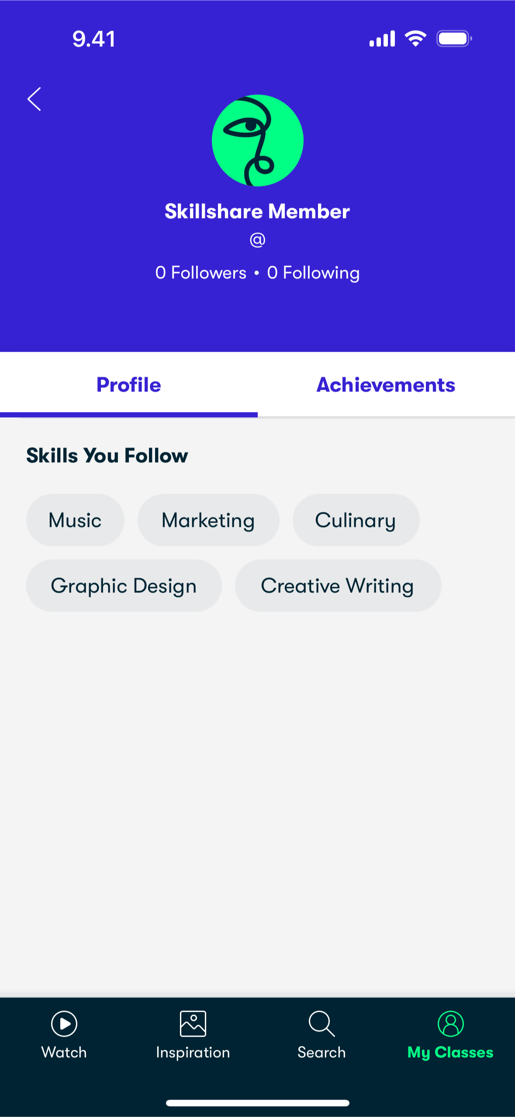Tap the green profile avatar

coord(258,140)
